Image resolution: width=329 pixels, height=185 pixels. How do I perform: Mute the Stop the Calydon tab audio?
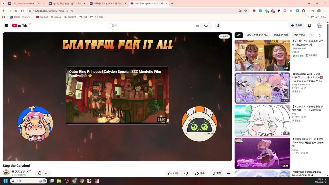click(x=162, y=4)
